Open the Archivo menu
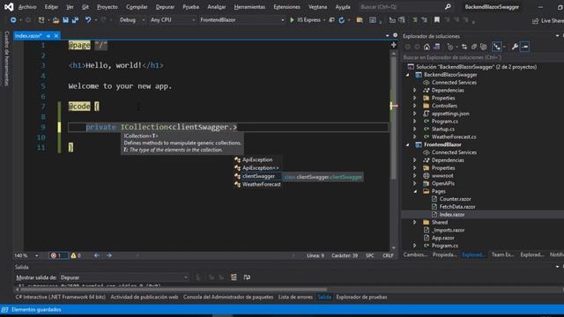This screenshot has width=564, height=317. (27, 7)
